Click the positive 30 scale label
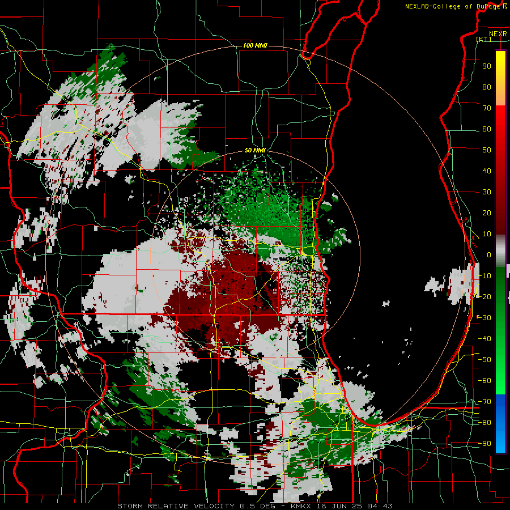The height and width of the screenshot is (510, 510). coord(487,192)
